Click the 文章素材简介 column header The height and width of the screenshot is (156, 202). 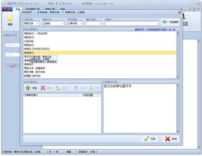point(53,95)
